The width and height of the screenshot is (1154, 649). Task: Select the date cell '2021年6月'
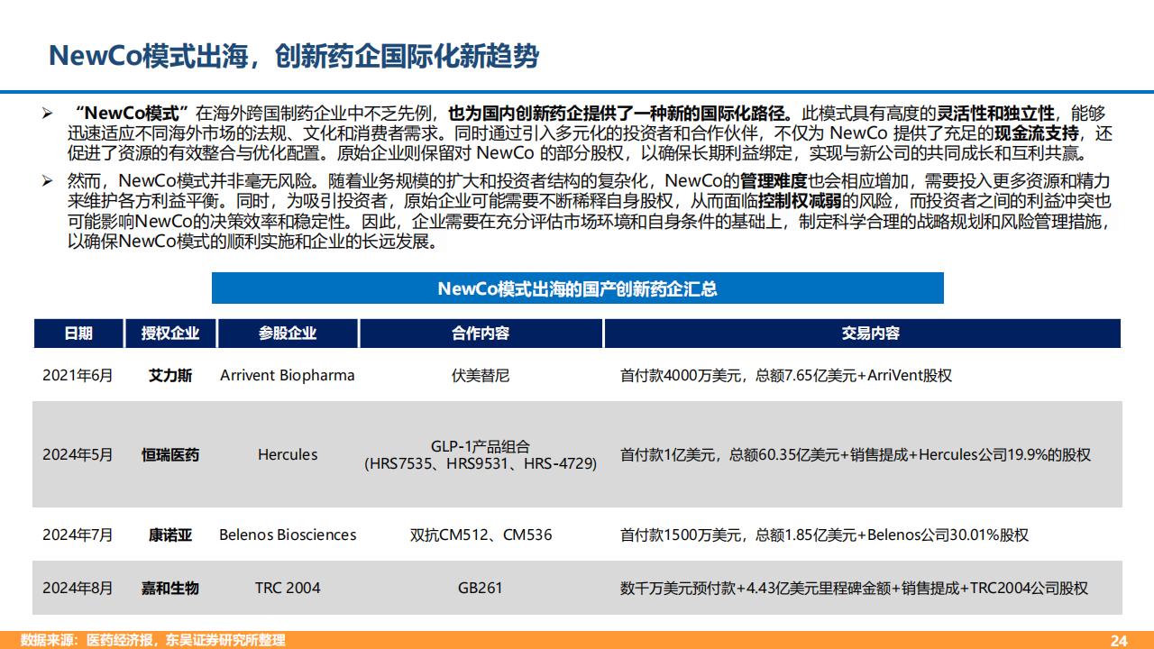point(78,375)
